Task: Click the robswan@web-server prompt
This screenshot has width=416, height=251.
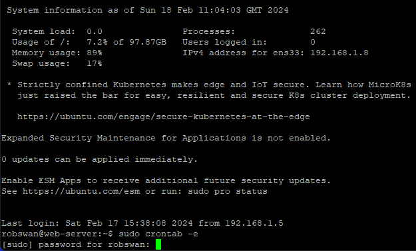Action: coord(57,234)
